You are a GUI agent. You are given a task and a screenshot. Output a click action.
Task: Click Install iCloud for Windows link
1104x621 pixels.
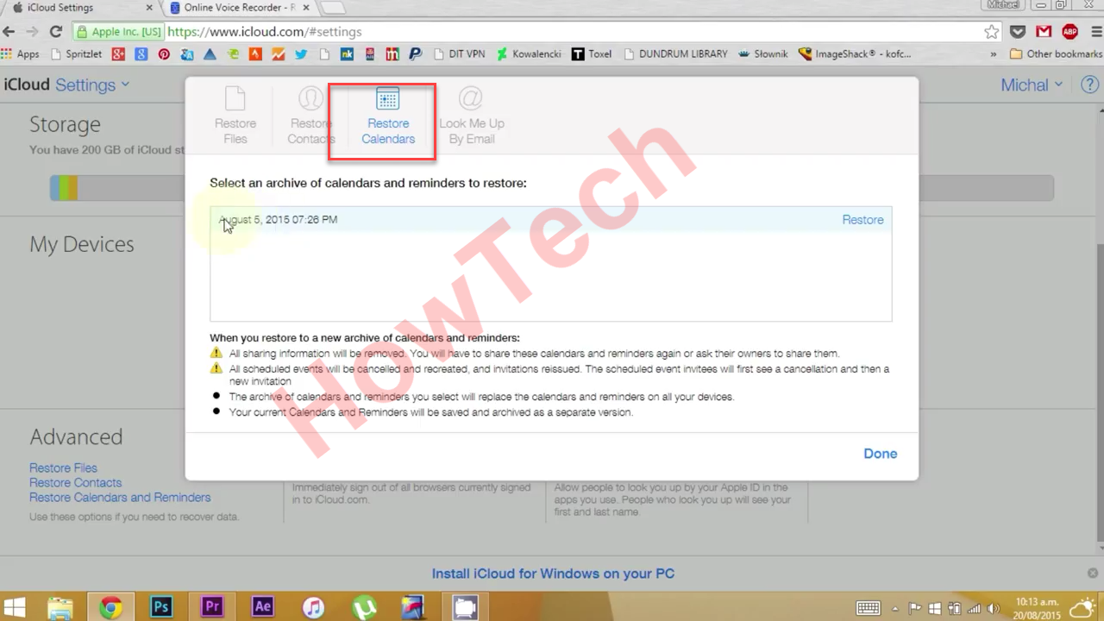(x=553, y=574)
